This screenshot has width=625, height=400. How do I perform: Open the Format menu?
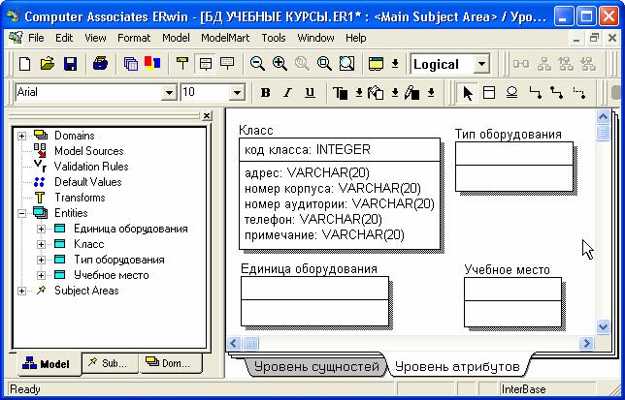134,38
